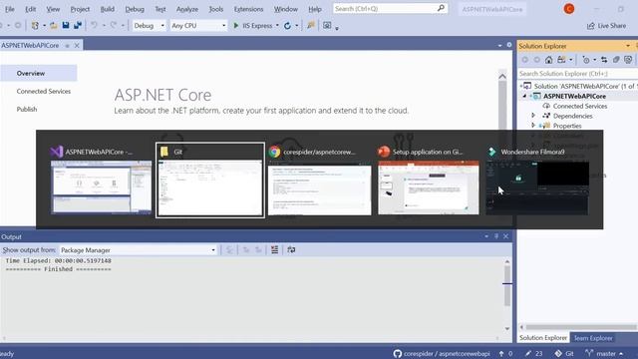Toggle auto-hide pin on the Output panel
Viewport: 638px width, 359px height.
point(496,236)
